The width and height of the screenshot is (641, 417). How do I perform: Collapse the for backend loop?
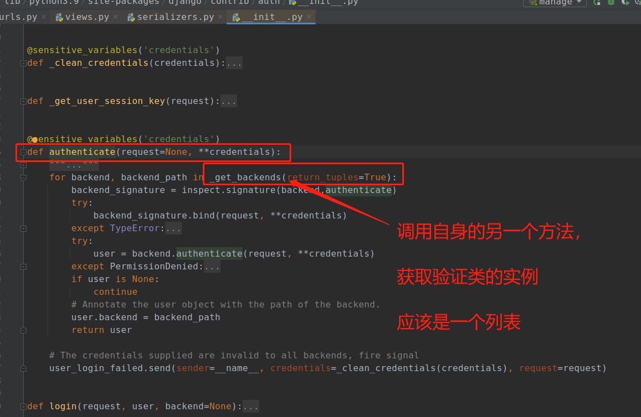23,178
